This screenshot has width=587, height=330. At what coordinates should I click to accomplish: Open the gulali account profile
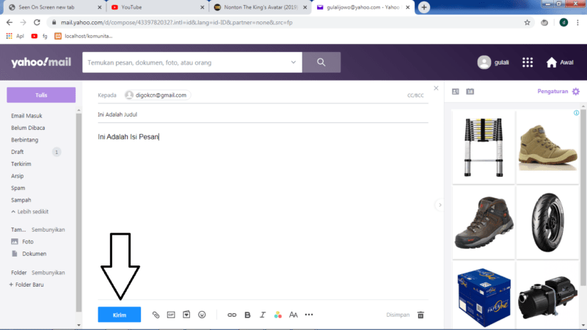tap(493, 62)
